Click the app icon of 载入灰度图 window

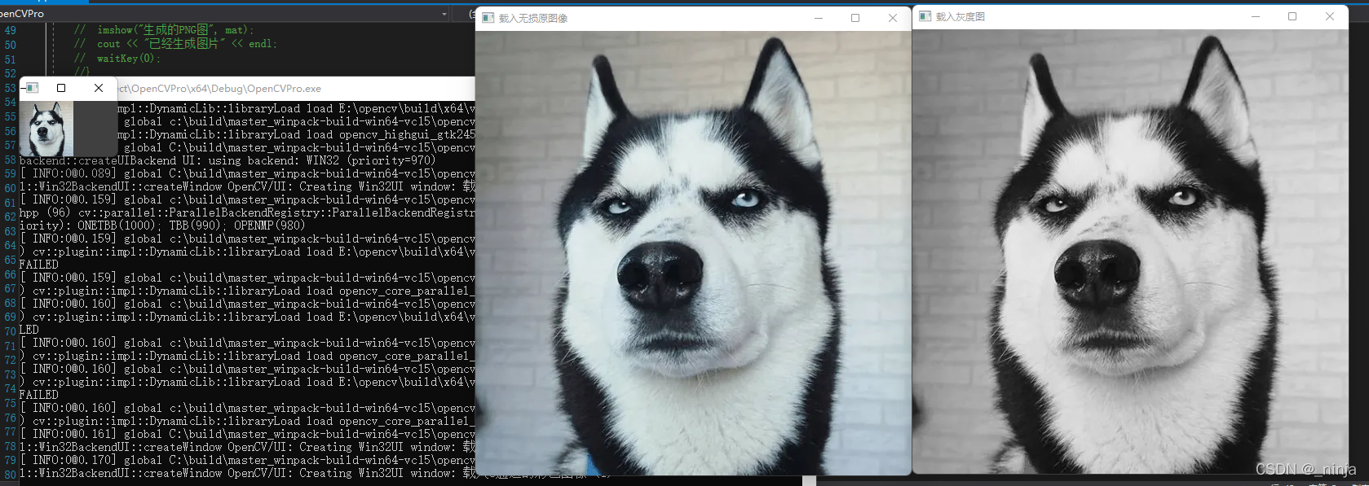[925, 16]
